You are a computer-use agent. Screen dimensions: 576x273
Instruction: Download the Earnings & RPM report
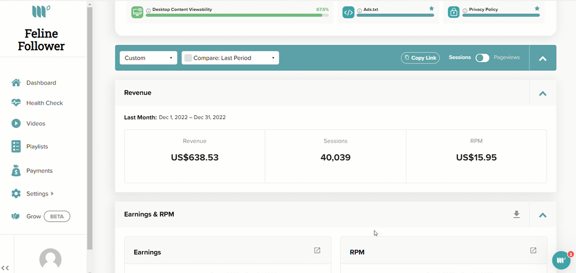click(x=517, y=215)
